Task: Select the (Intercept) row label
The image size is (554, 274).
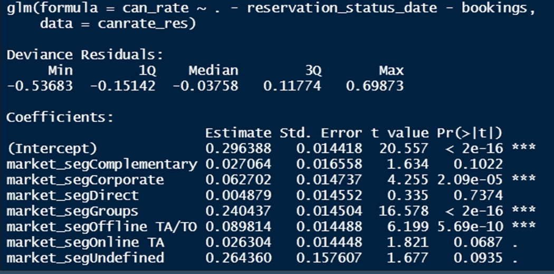Action: (x=52, y=149)
